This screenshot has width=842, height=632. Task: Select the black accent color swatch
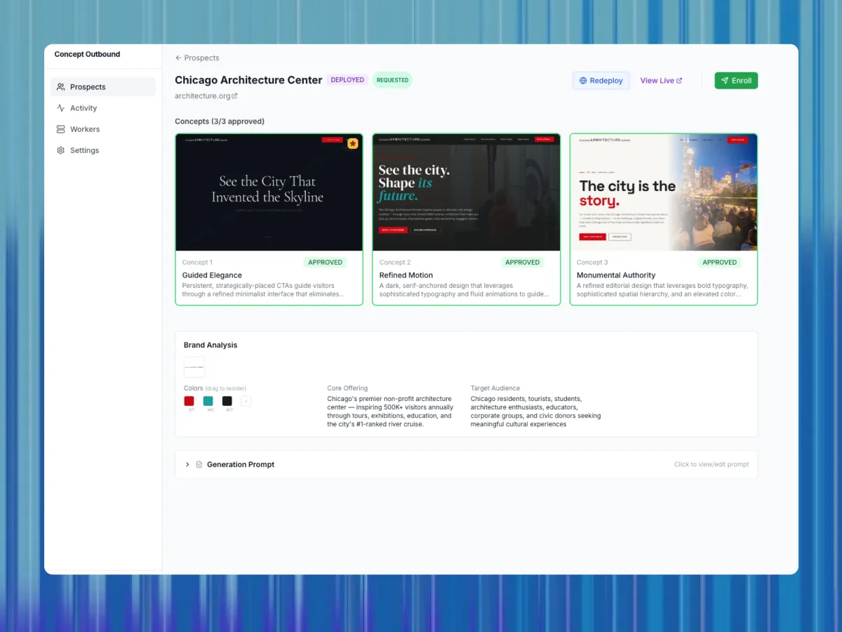(227, 401)
